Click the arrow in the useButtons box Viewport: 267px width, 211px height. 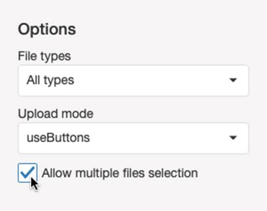pos(233,138)
